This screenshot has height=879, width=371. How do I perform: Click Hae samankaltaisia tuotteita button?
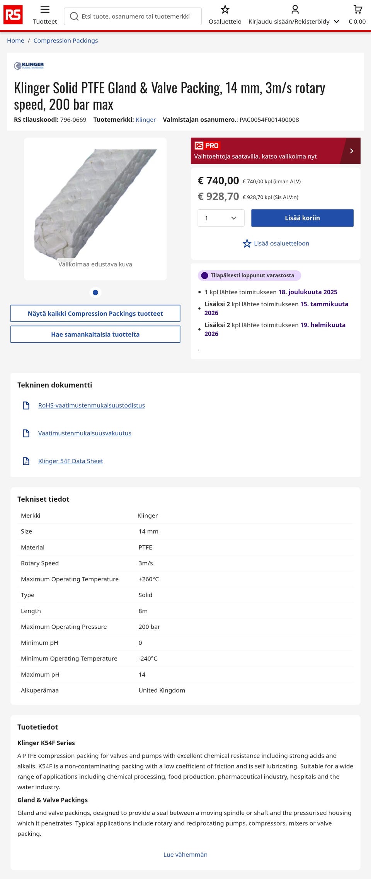95,335
